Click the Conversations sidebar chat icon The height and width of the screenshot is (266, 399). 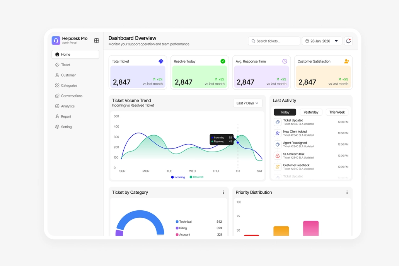57,96
